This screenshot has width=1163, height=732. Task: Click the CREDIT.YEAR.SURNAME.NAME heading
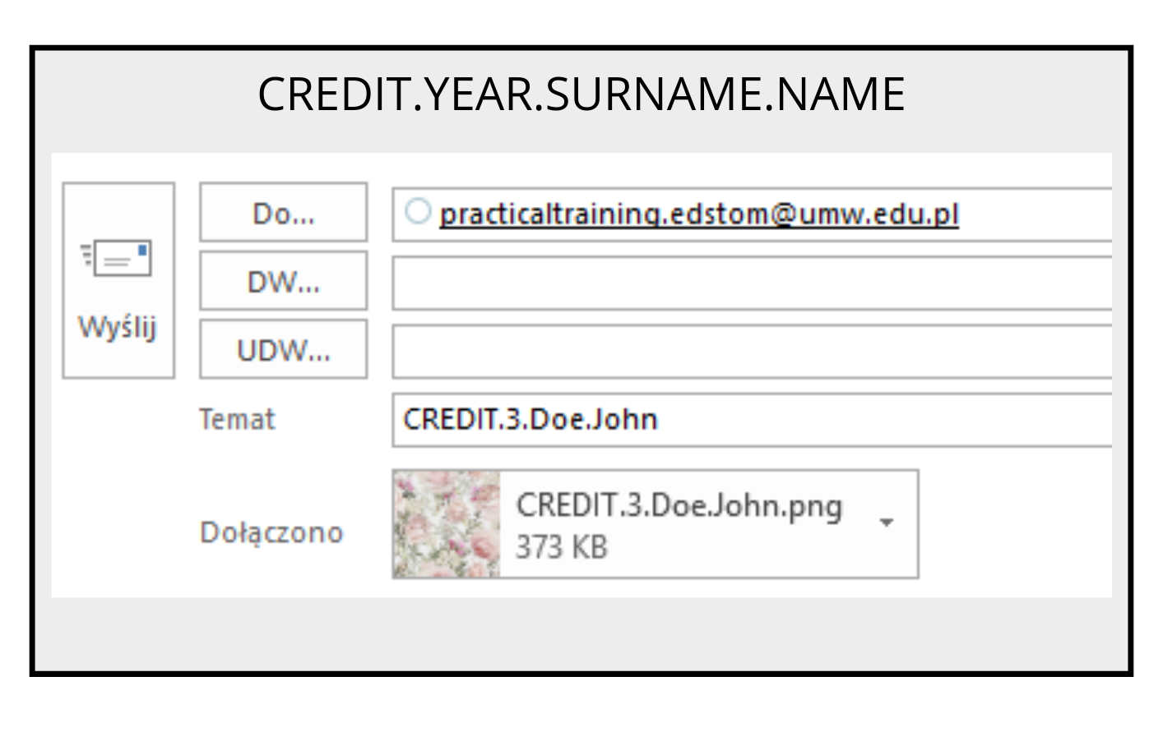(x=581, y=94)
